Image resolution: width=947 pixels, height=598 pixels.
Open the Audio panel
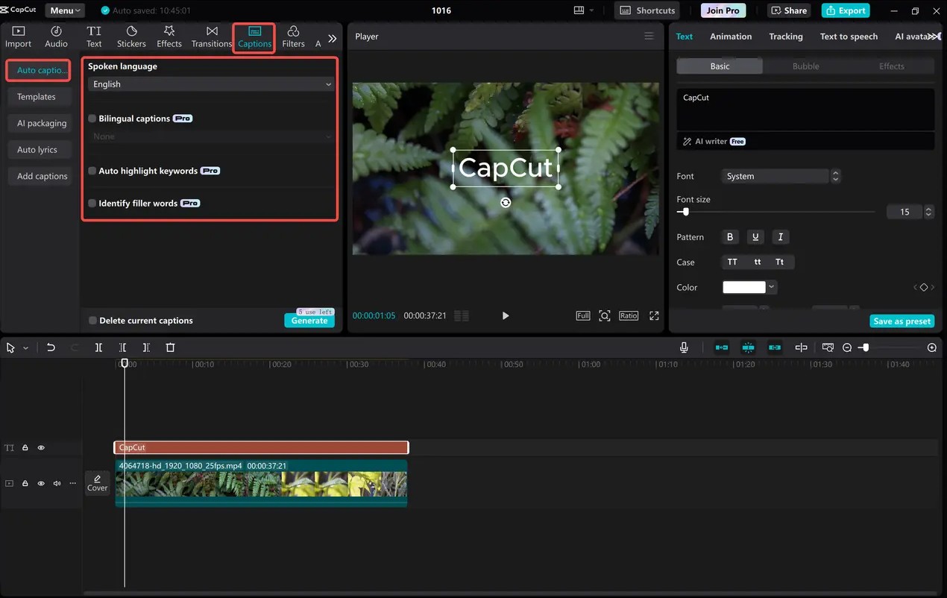(56, 37)
